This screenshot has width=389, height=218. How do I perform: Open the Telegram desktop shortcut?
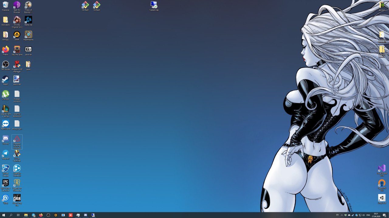coord(5,155)
